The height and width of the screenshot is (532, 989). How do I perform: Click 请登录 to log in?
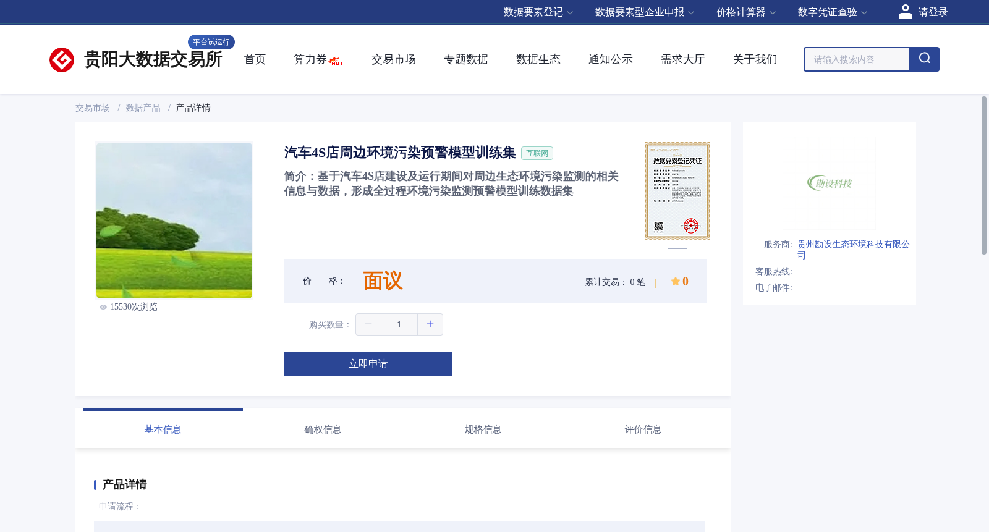click(933, 12)
